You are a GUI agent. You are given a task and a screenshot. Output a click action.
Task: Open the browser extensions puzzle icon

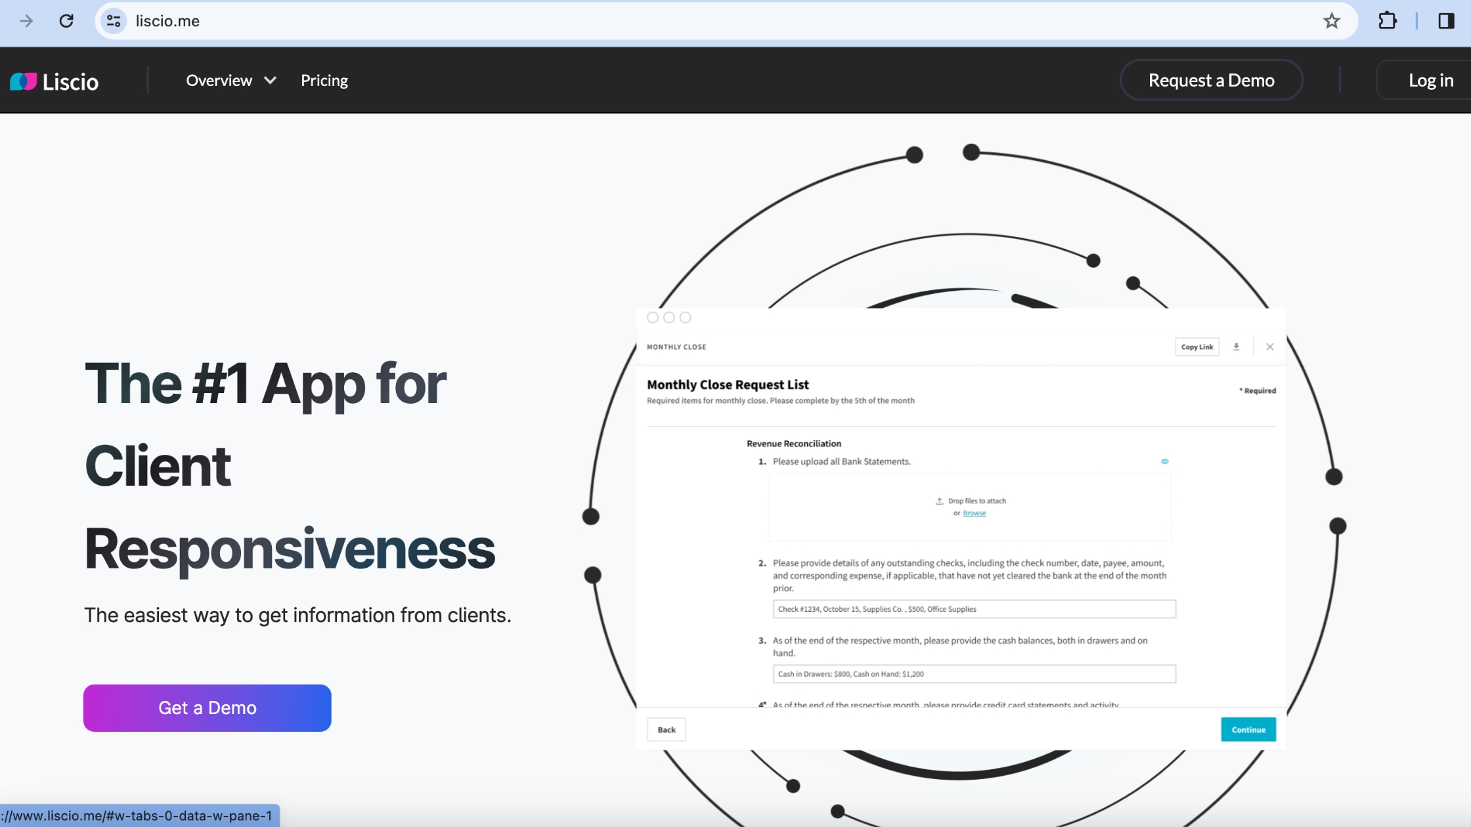point(1387,21)
